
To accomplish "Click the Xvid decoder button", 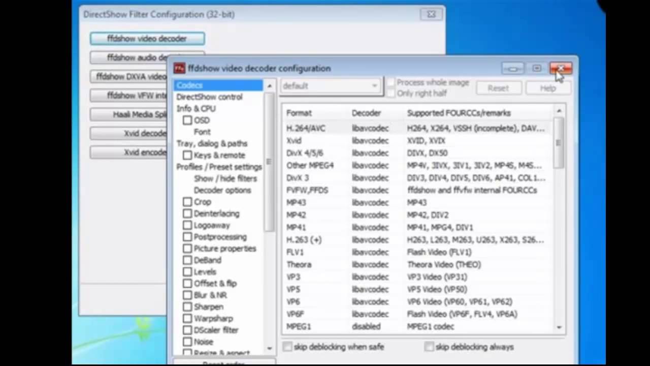I will 128,133.
